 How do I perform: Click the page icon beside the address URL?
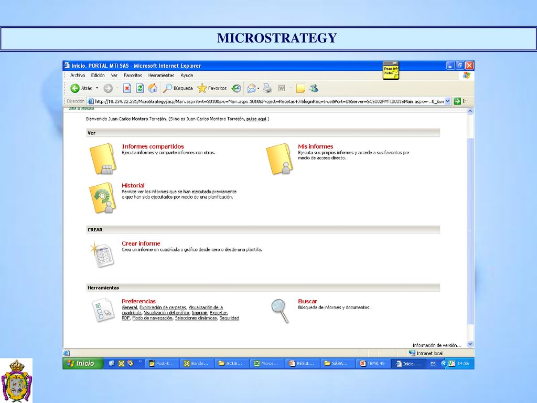click(x=90, y=101)
